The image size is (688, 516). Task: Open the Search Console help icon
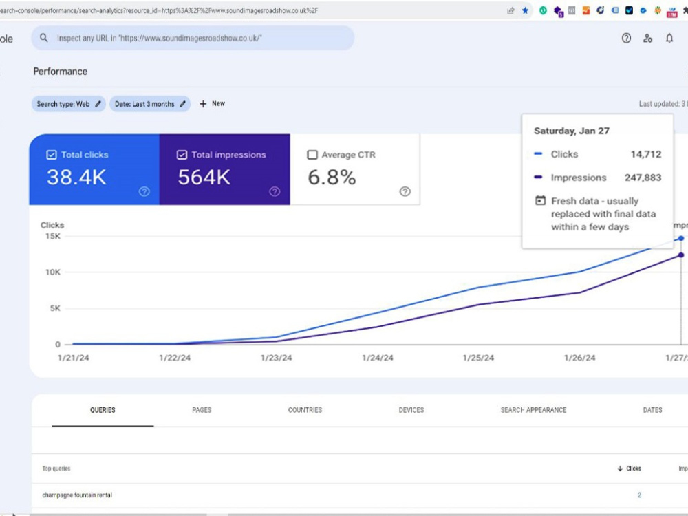click(626, 38)
